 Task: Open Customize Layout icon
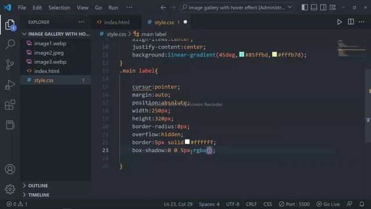(x=332, y=8)
